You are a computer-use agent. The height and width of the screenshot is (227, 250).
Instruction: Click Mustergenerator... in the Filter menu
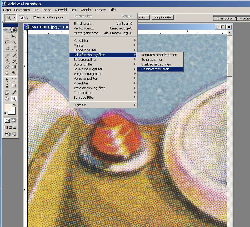click(x=103, y=33)
